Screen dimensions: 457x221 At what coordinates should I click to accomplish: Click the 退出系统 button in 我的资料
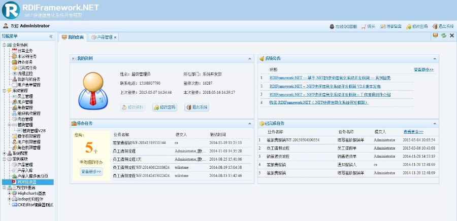coord(197,107)
